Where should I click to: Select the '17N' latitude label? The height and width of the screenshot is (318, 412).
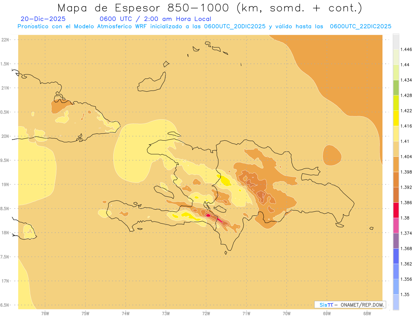[x=5, y=281]
